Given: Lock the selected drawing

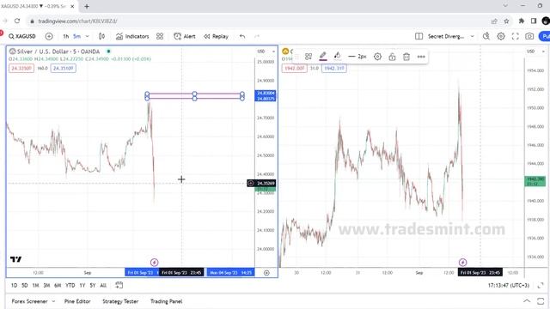Looking at the screenshot, I should pyautogui.click(x=392, y=57).
